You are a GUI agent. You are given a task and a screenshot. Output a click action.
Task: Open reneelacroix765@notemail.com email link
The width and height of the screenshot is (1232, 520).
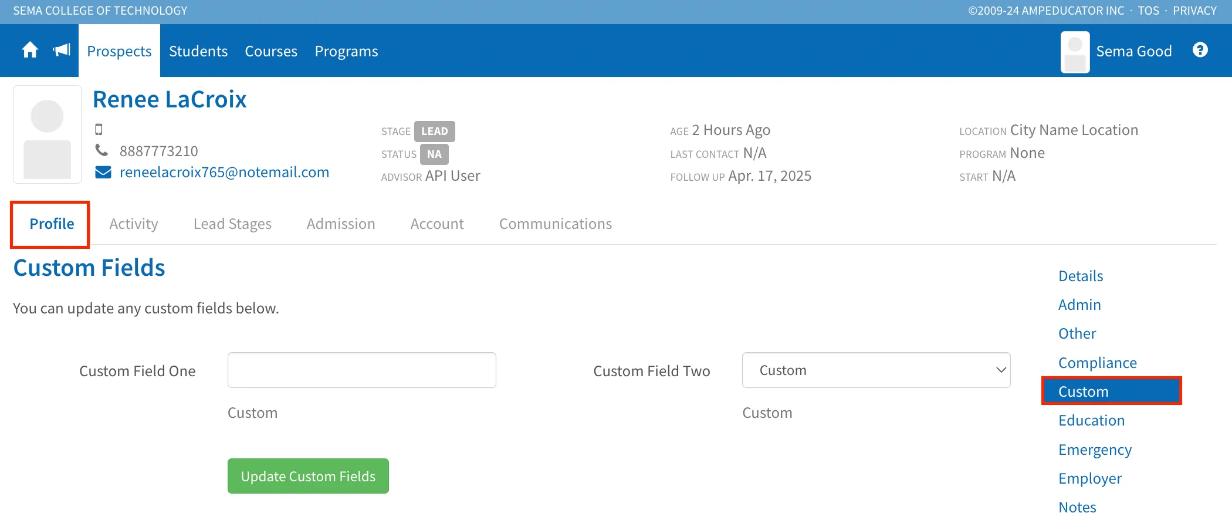point(224,172)
